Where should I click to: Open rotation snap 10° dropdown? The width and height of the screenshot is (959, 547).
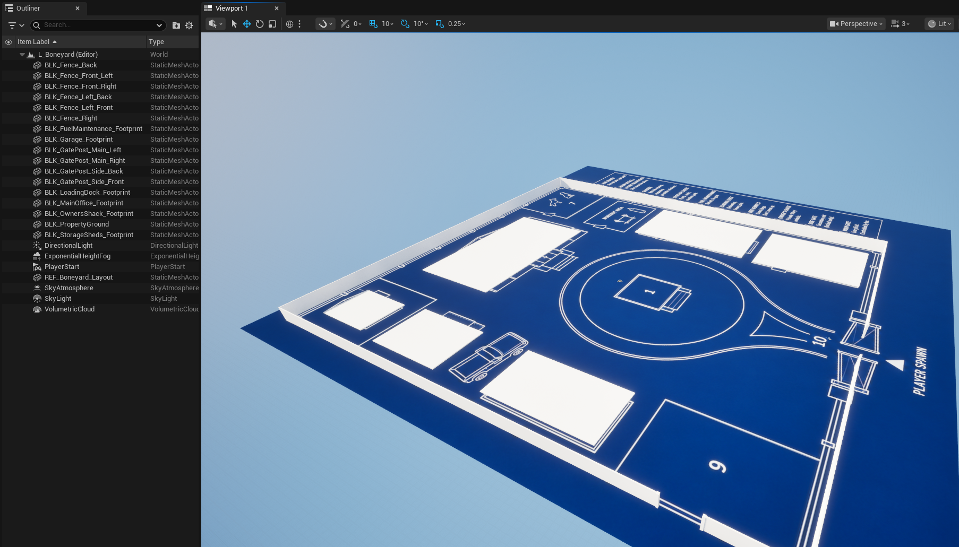(421, 24)
